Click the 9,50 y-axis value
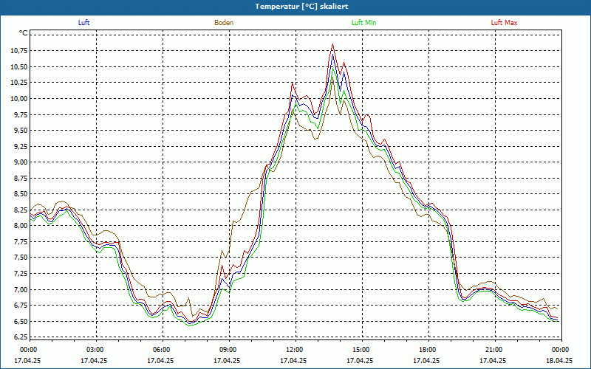The width and height of the screenshot is (591, 369). pyautogui.click(x=21, y=131)
